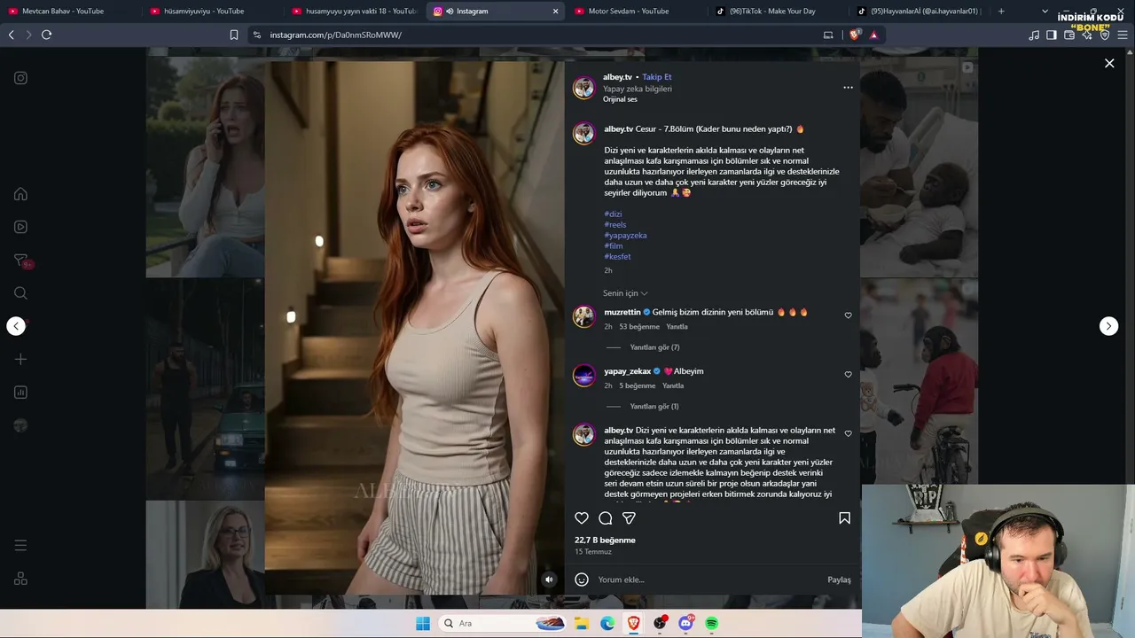The height and width of the screenshot is (638, 1135).
Task: Open the Windows Start menu
Action: pos(423,623)
